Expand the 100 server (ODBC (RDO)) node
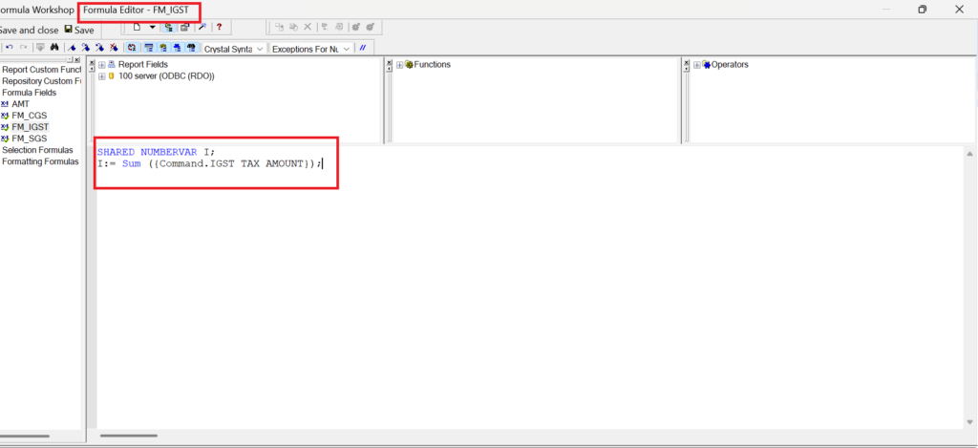 [102, 76]
